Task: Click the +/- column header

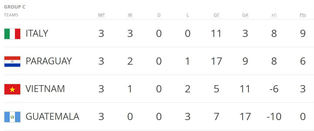Action: coord(274,15)
